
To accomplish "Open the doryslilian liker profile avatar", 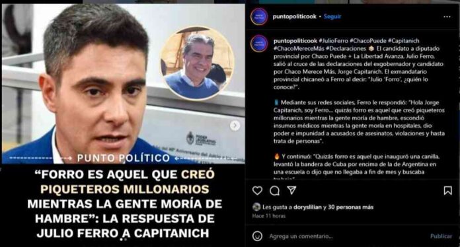I will pos(256,207).
